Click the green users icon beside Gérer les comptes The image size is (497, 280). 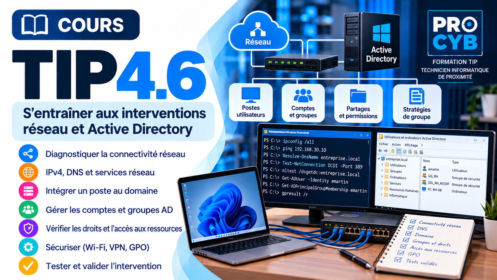[x=28, y=210]
